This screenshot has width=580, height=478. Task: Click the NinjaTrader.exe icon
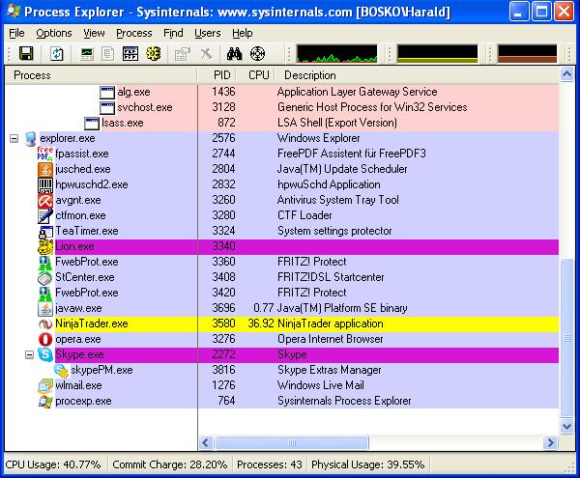45,324
